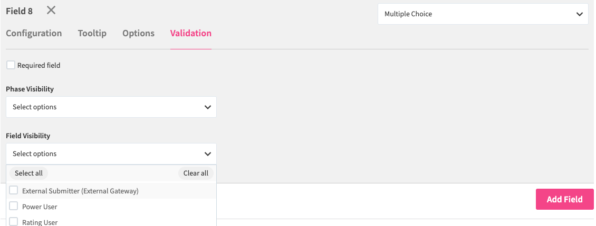Click the Add Field button
The height and width of the screenshot is (226, 596).
(x=564, y=199)
